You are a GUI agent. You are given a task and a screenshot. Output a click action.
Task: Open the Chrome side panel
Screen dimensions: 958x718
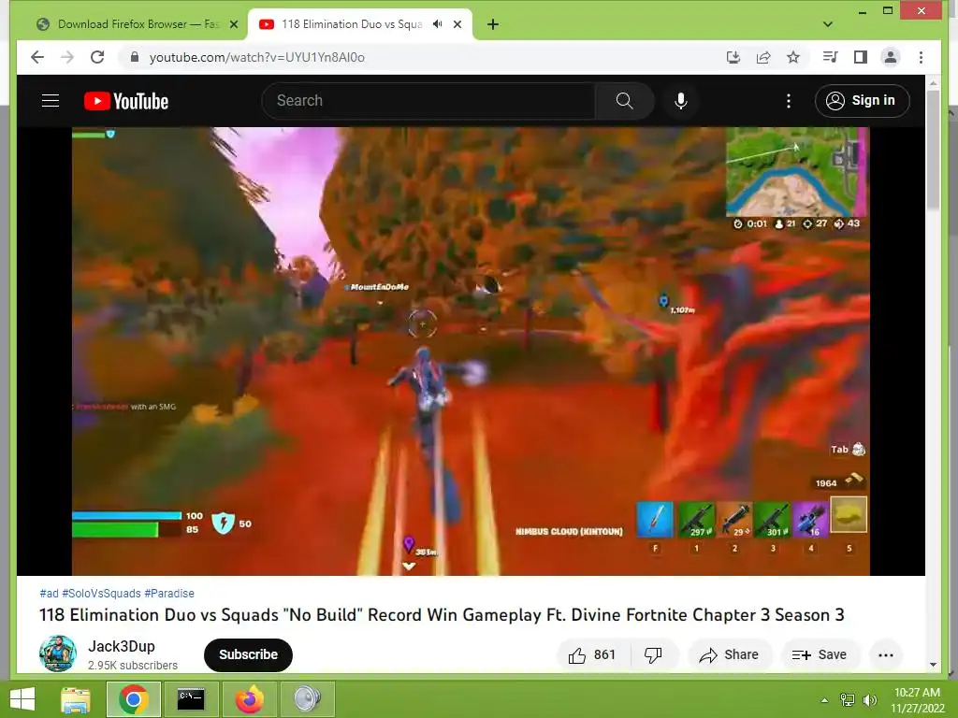point(861,57)
